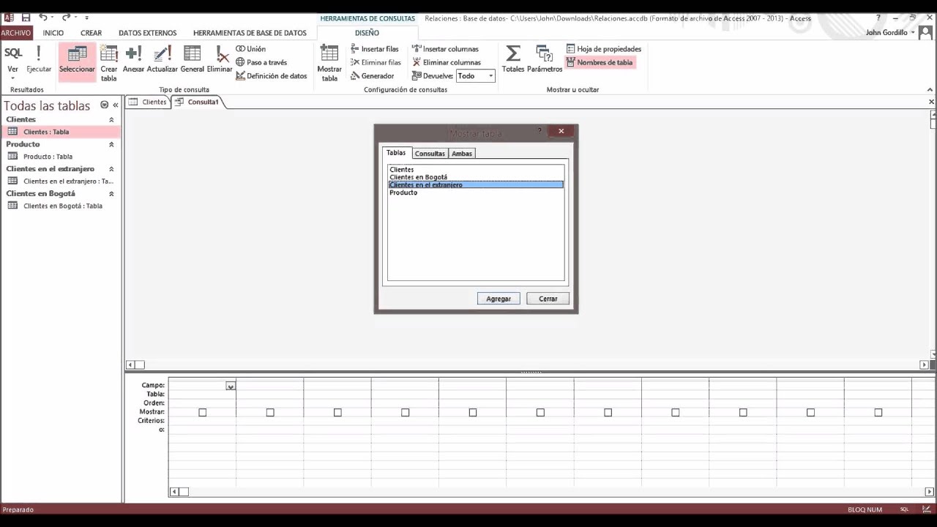The height and width of the screenshot is (527, 937).
Task: Open the Campo field dropdown arrow
Action: (x=231, y=386)
